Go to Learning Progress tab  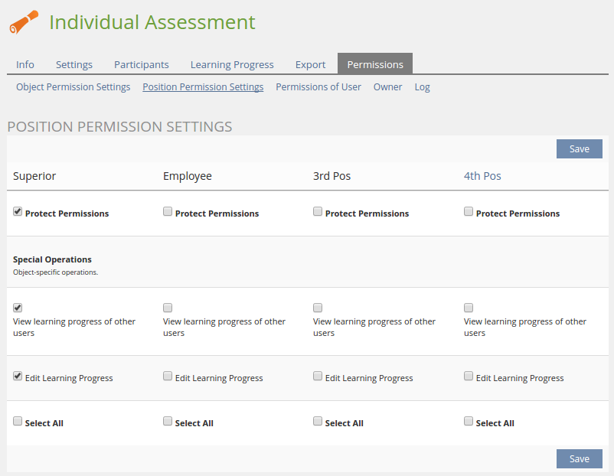click(x=232, y=64)
